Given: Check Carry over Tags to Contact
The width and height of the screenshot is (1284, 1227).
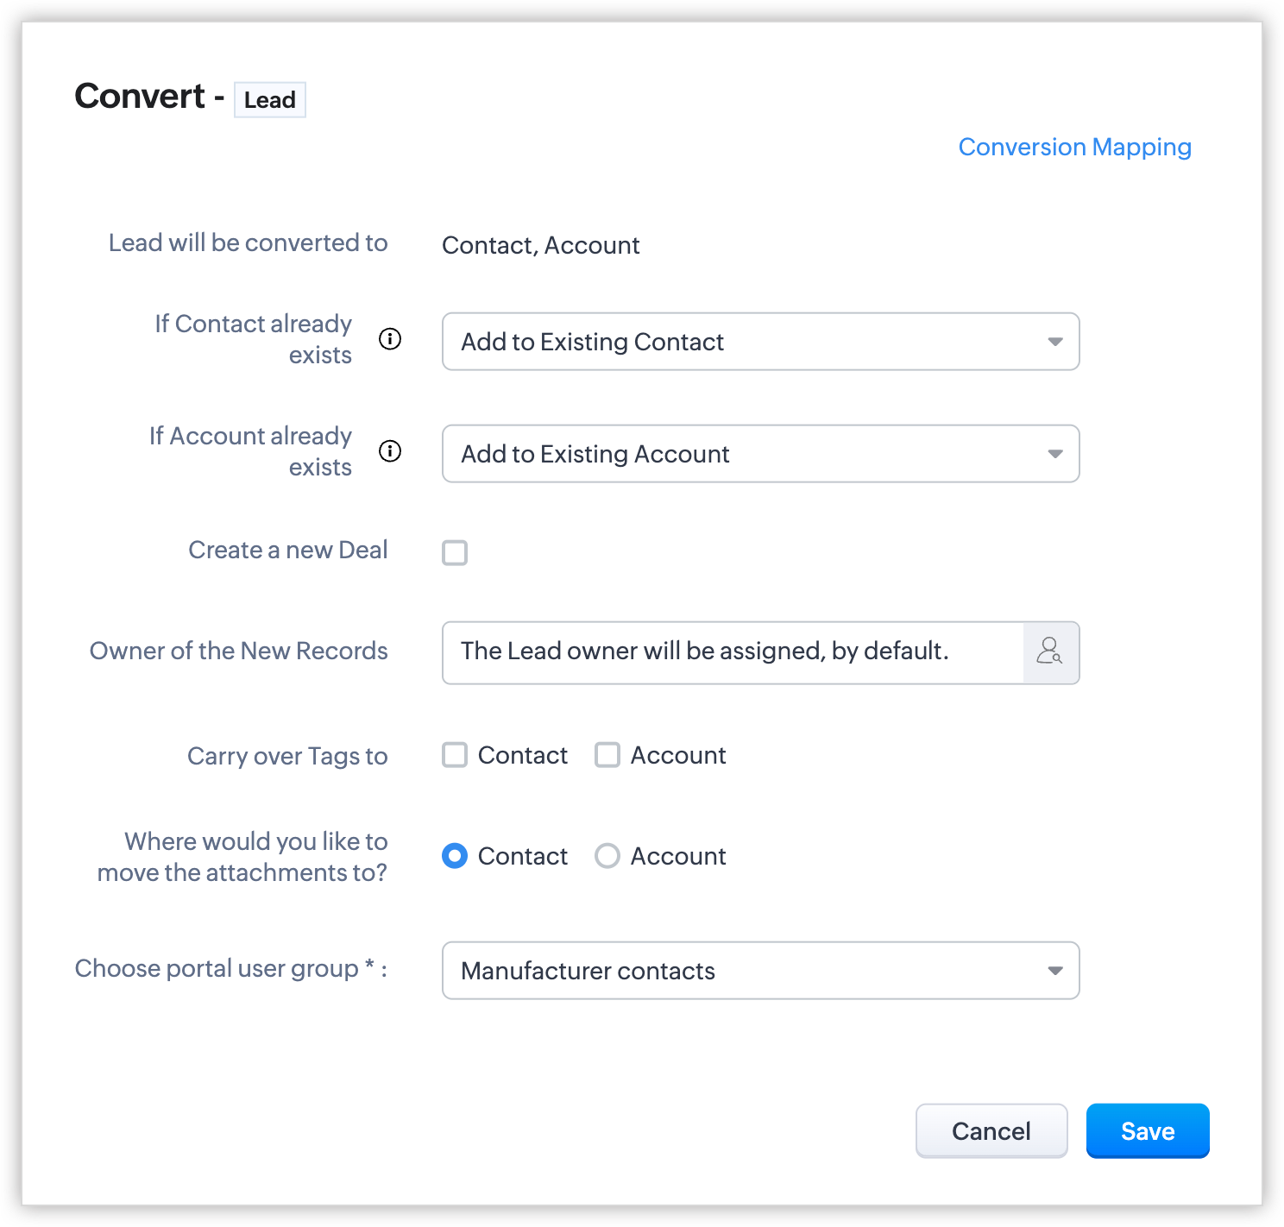Looking at the screenshot, I should pos(455,755).
